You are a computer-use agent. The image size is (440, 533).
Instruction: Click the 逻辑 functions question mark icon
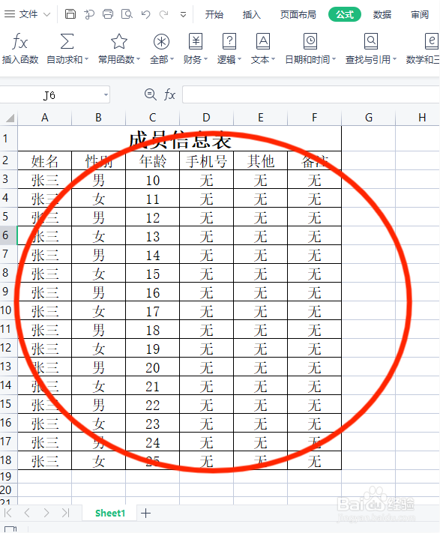[x=229, y=41]
